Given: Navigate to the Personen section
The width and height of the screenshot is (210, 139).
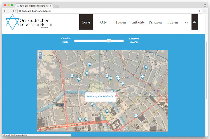Looking at the screenshot, I should coord(155,22).
